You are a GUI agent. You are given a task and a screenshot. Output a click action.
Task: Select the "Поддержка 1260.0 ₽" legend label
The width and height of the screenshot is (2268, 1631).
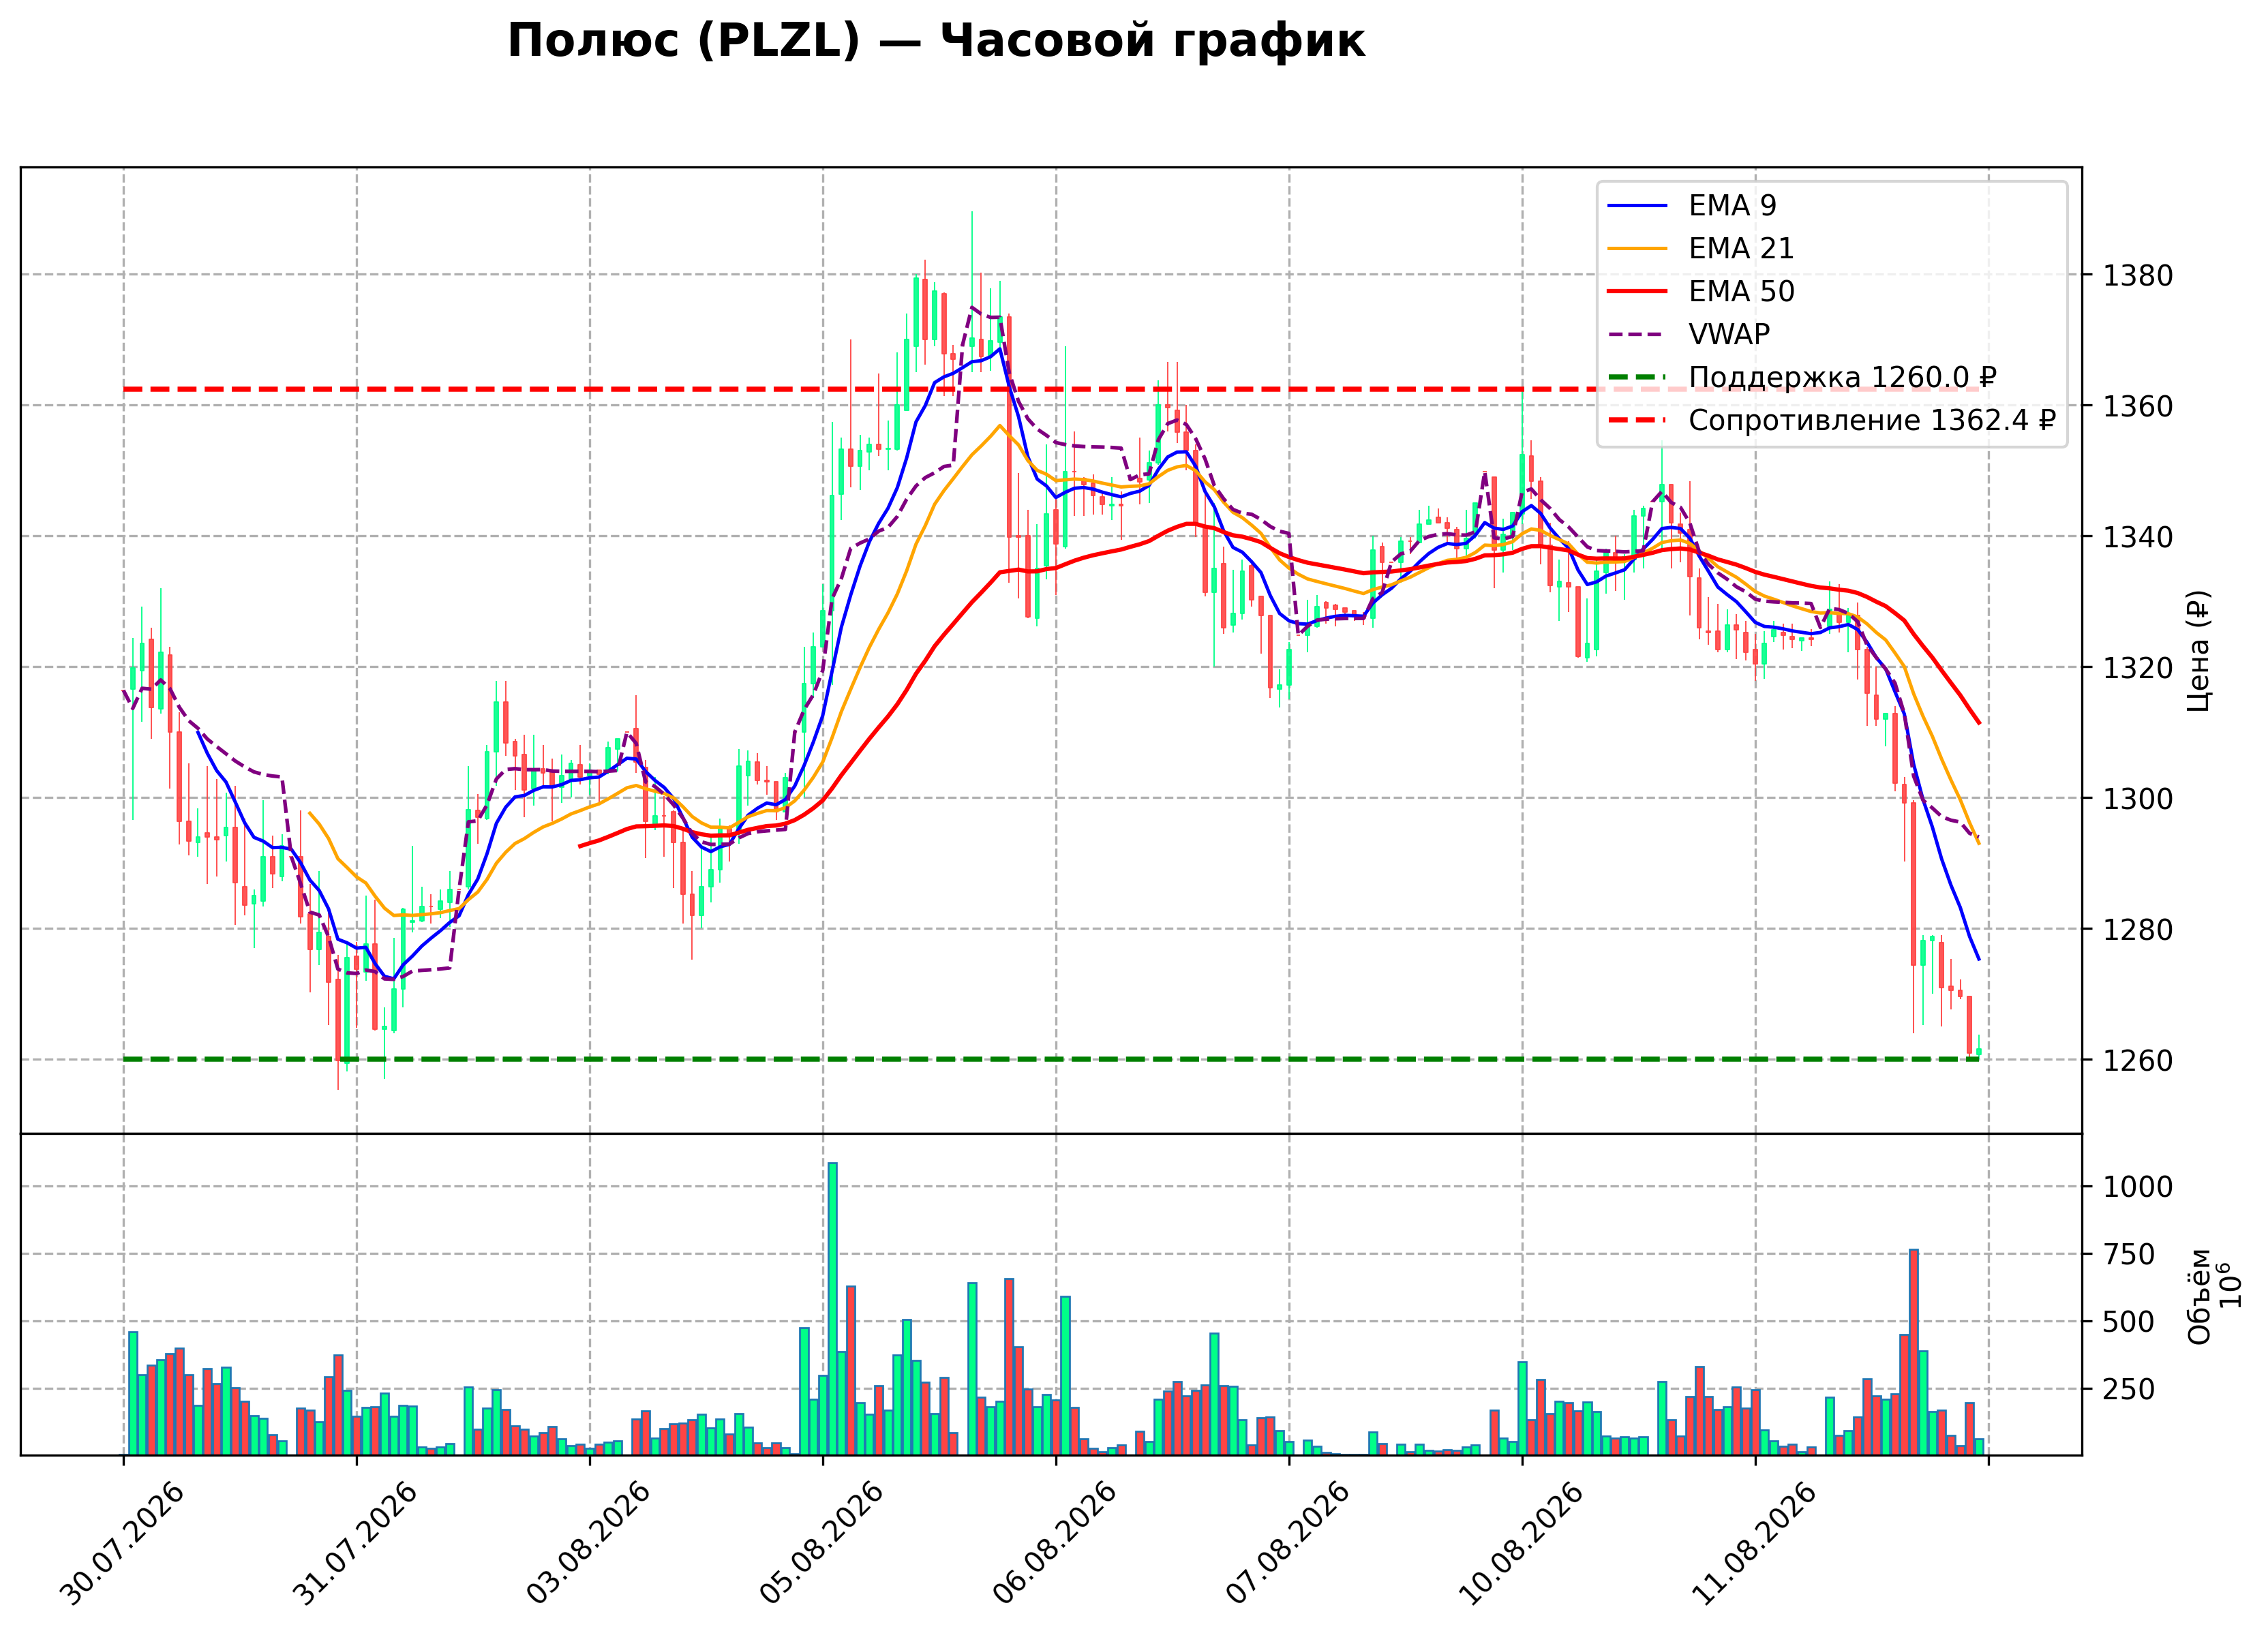pos(1843,378)
